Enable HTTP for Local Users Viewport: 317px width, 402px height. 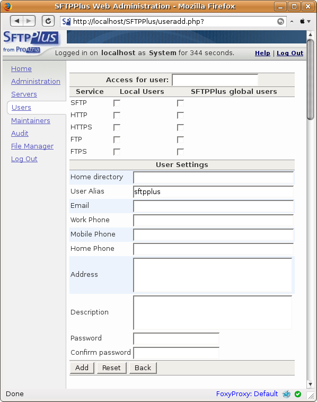[117, 115]
